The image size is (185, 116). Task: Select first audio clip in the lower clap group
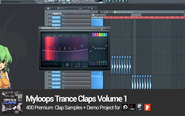point(133,82)
